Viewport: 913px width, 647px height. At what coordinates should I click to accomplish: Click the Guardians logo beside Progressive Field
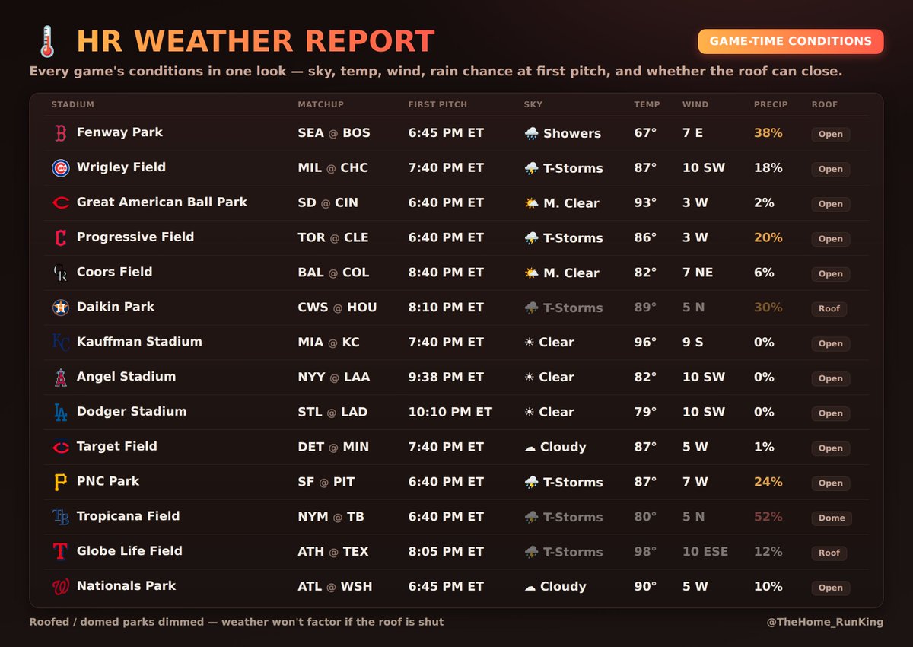tap(60, 238)
